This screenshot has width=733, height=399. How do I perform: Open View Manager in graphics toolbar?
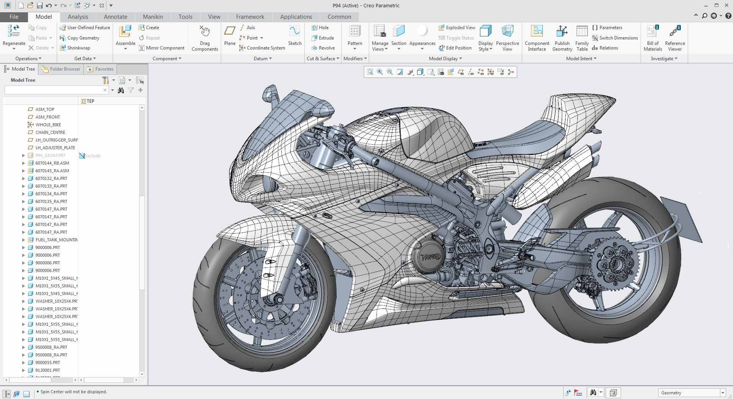point(440,72)
